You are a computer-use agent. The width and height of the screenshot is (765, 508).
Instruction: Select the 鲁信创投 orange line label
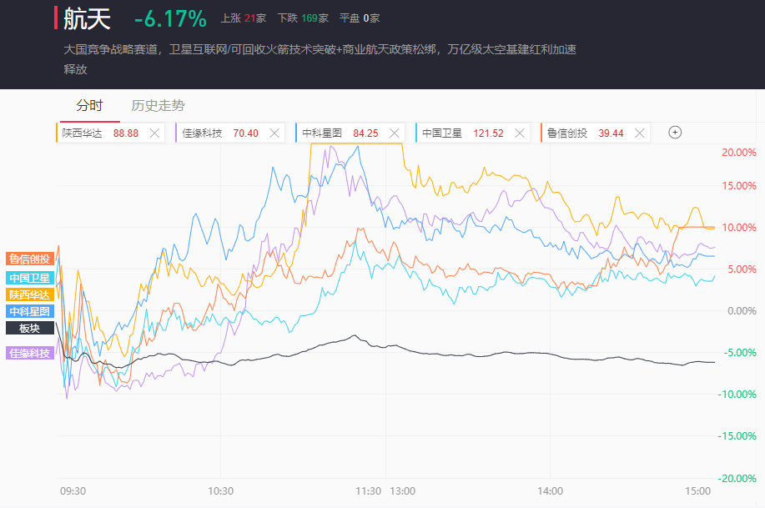[x=30, y=259]
